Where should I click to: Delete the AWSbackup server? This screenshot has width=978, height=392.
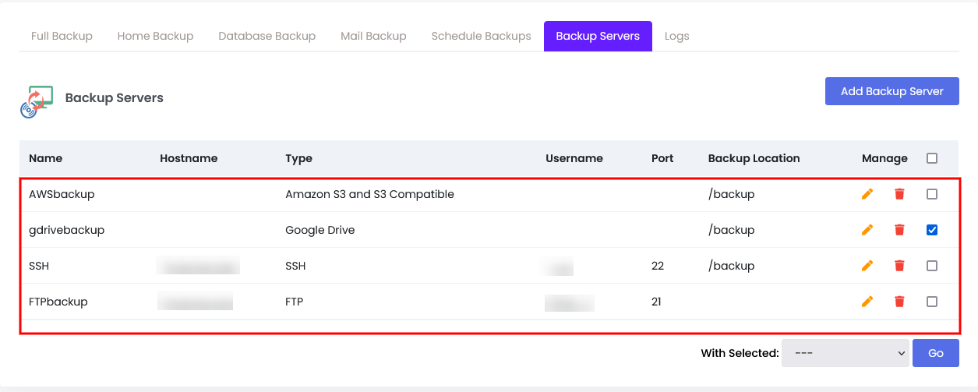pos(899,194)
